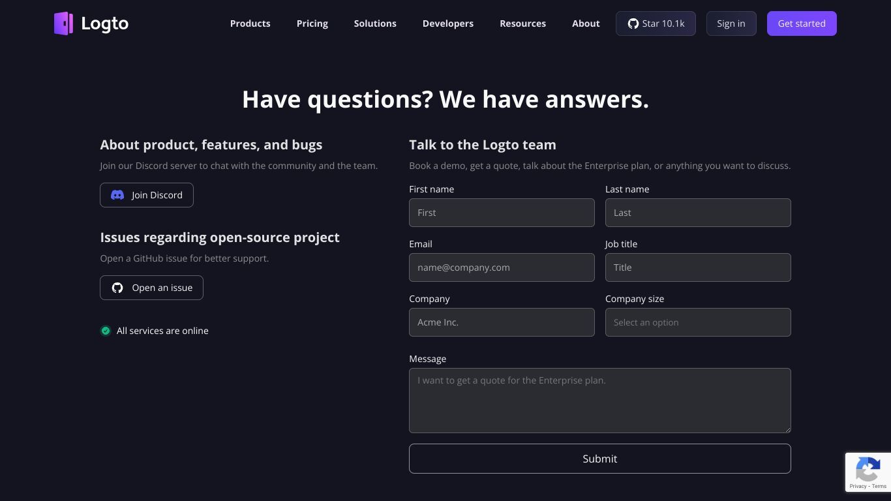Screen dimensions: 891x501
Task: Click the Job title label
Action: (622, 244)
